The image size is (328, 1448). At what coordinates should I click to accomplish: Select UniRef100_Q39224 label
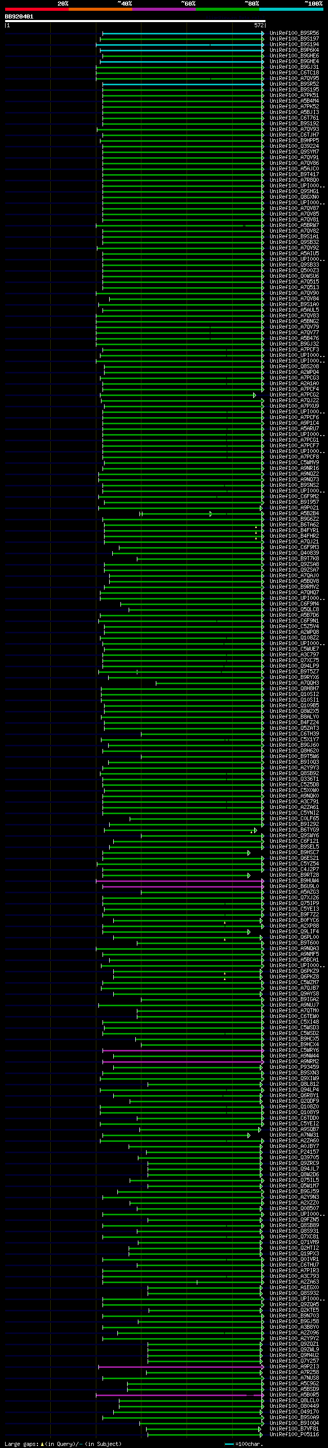click(x=294, y=146)
